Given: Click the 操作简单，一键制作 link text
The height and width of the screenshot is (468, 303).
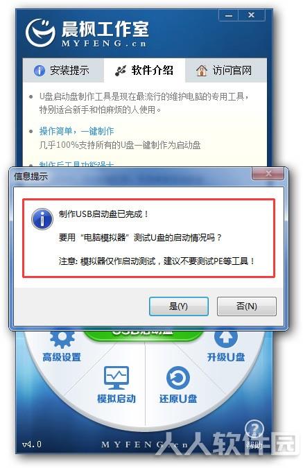Looking at the screenshot, I should pos(76,131).
